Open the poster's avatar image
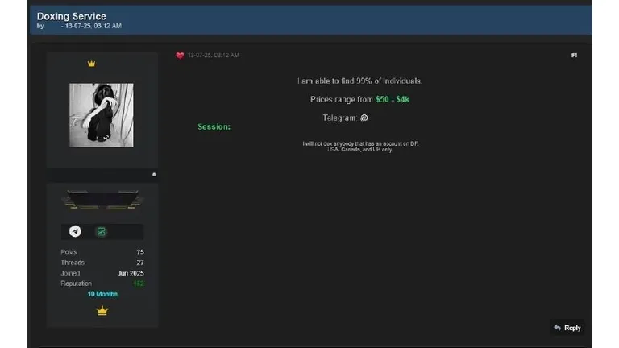This screenshot has width=619, height=348. click(102, 115)
